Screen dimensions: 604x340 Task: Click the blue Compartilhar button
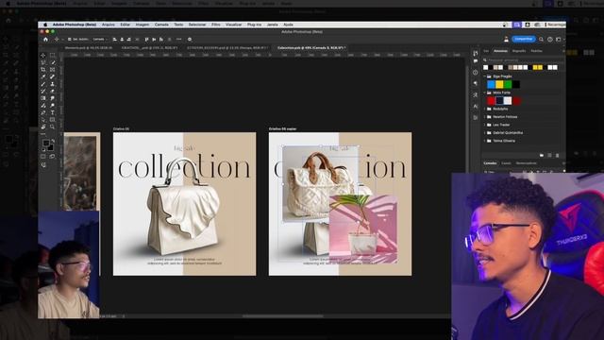point(524,39)
